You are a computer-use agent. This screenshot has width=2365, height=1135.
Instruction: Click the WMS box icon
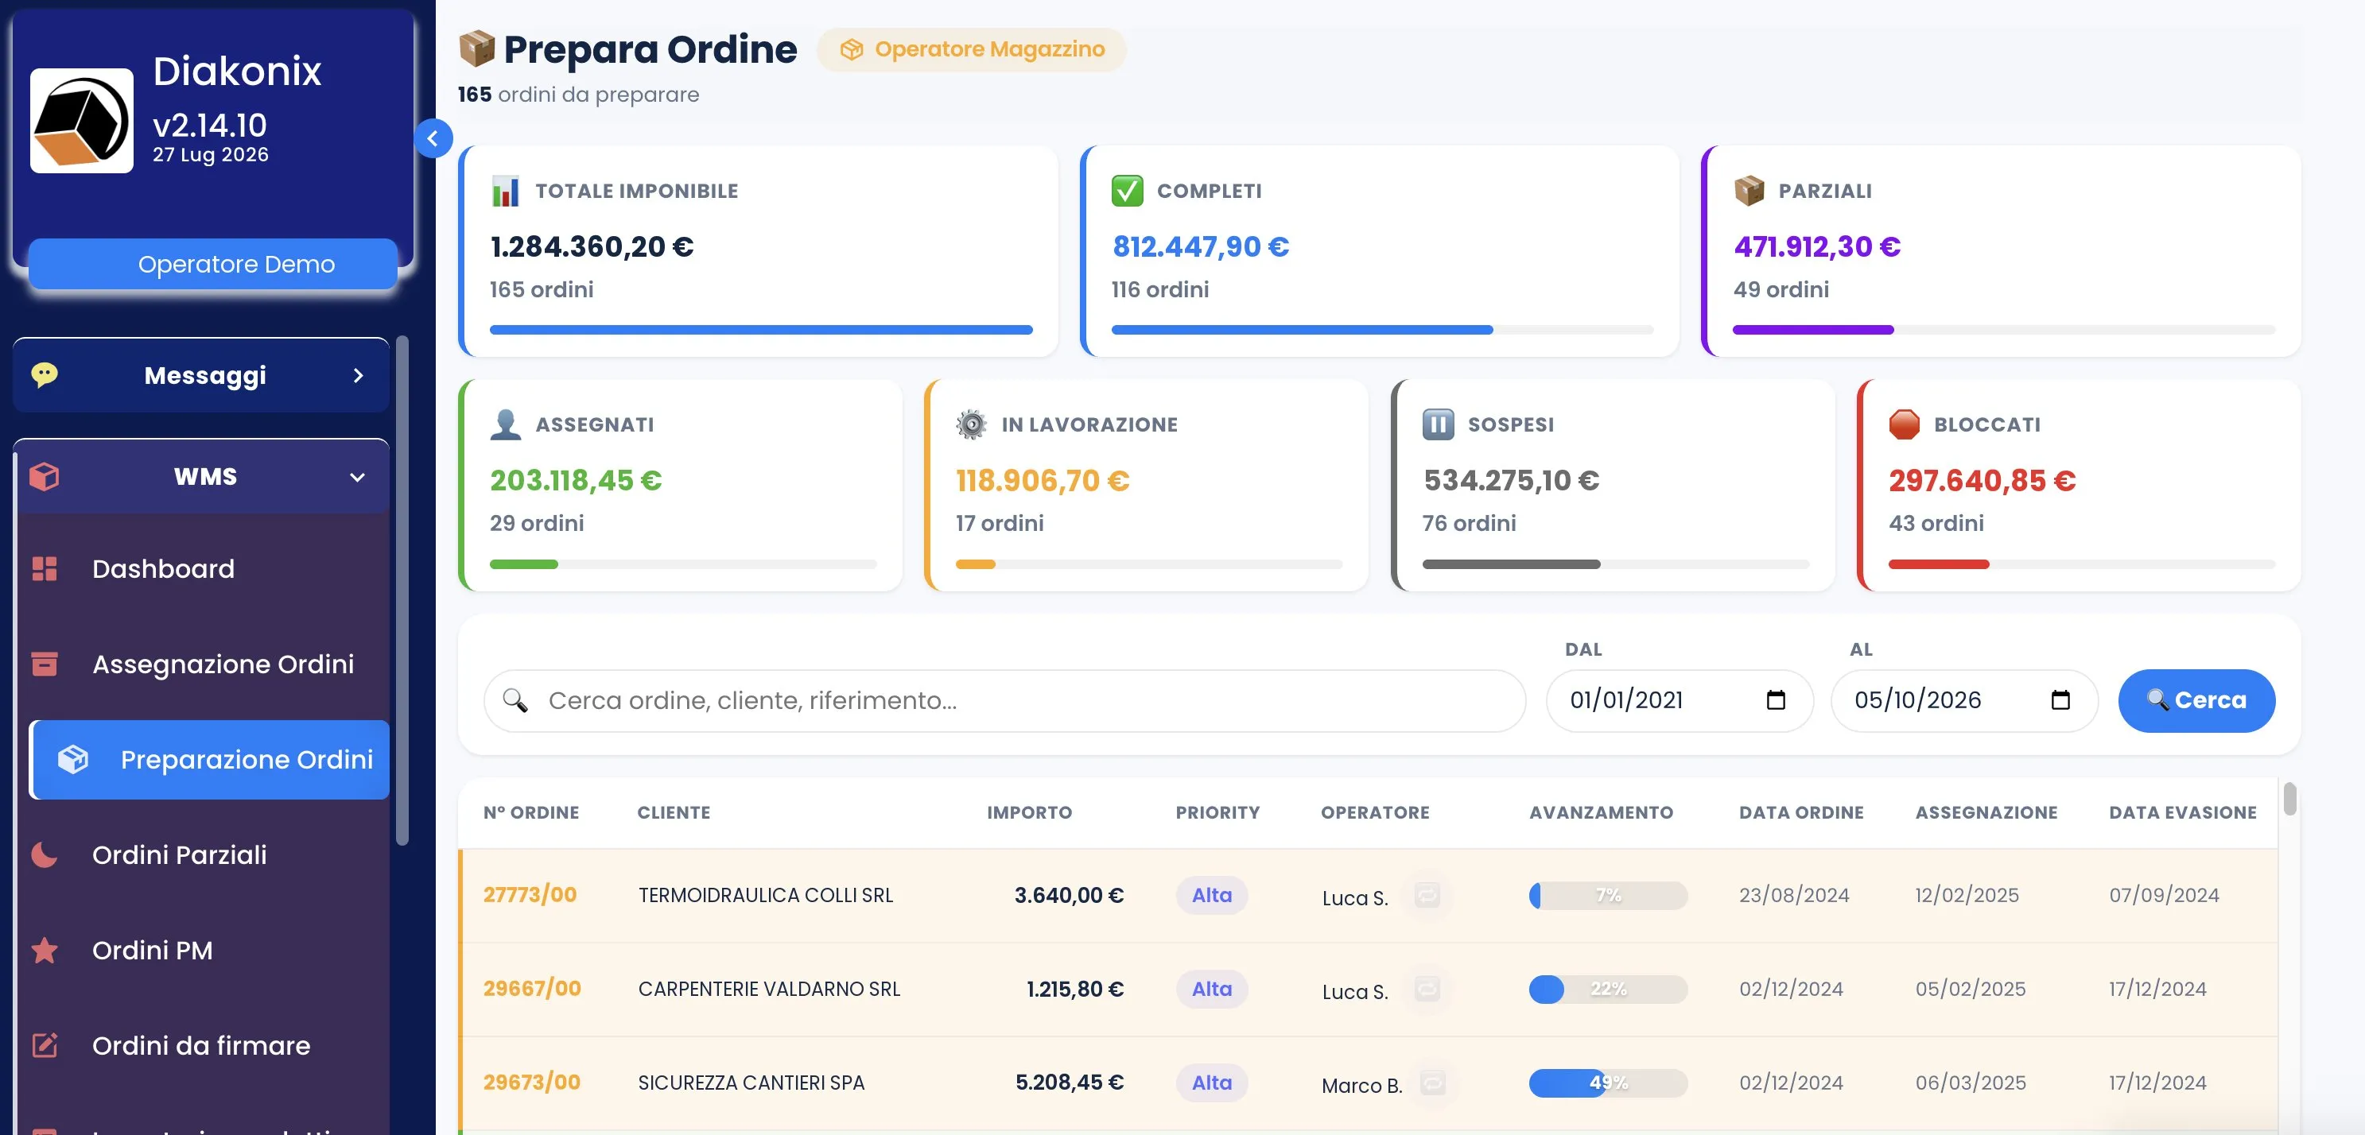coord(44,476)
